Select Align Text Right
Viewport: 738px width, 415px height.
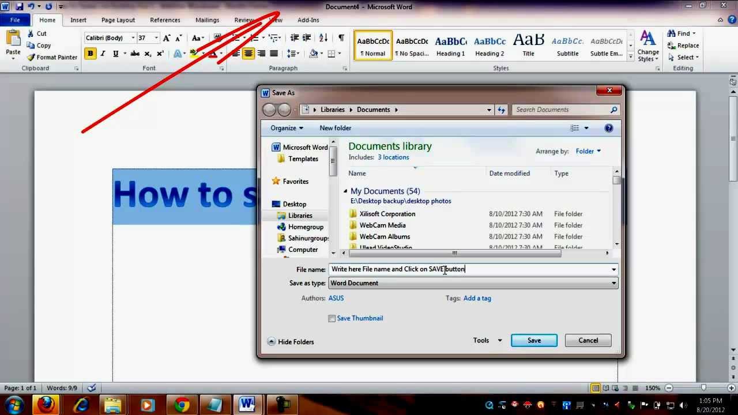(261, 54)
